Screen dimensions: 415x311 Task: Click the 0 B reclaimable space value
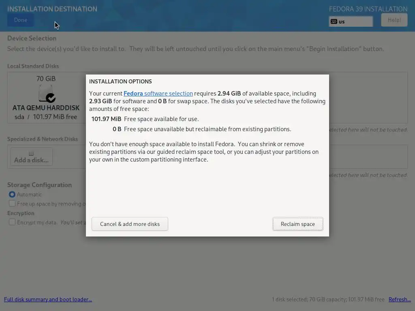[117, 129]
